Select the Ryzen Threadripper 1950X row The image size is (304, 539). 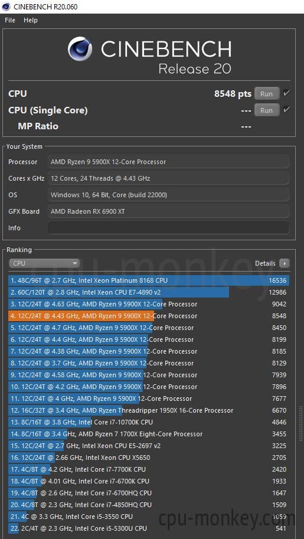[x=149, y=410]
